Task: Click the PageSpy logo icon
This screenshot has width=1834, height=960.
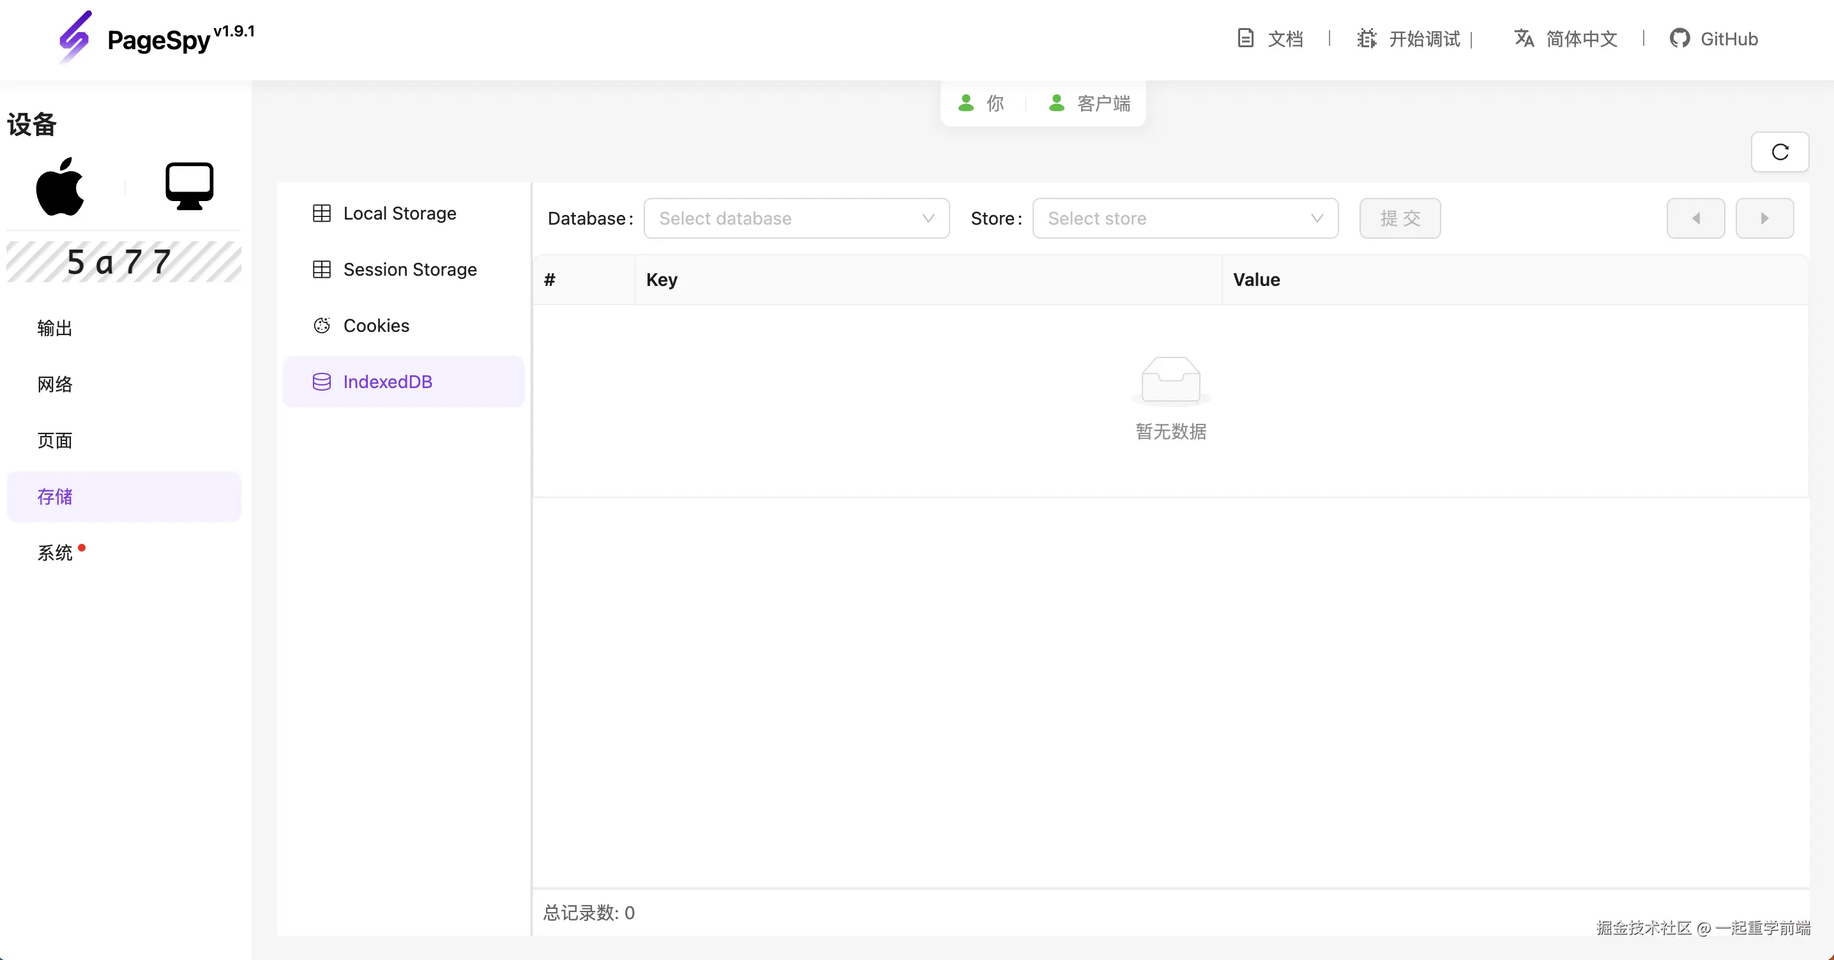Action: pyautogui.click(x=75, y=37)
